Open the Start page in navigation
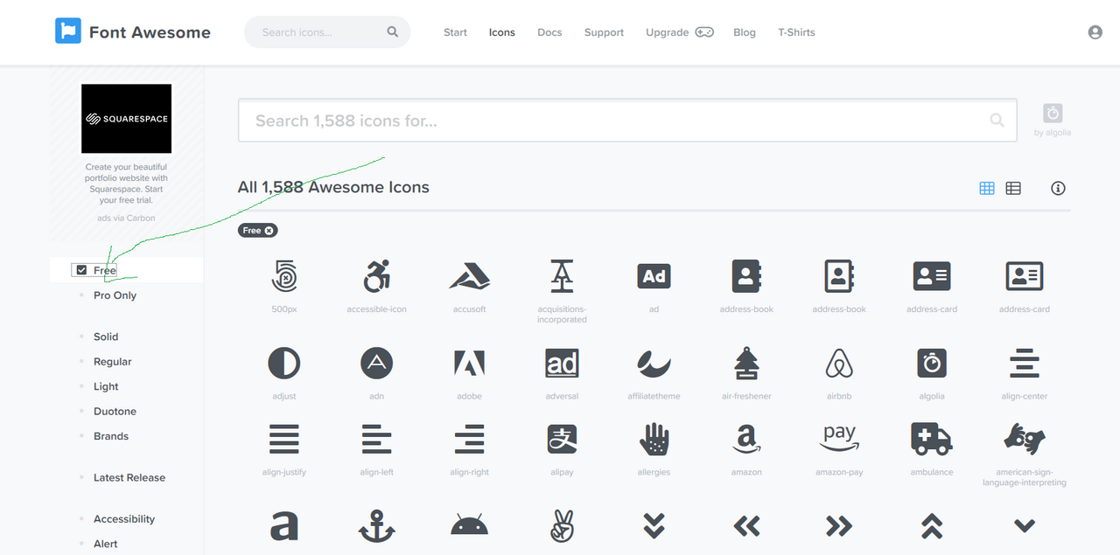The width and height of the screenshot is (1120, 555). point(455,32)
